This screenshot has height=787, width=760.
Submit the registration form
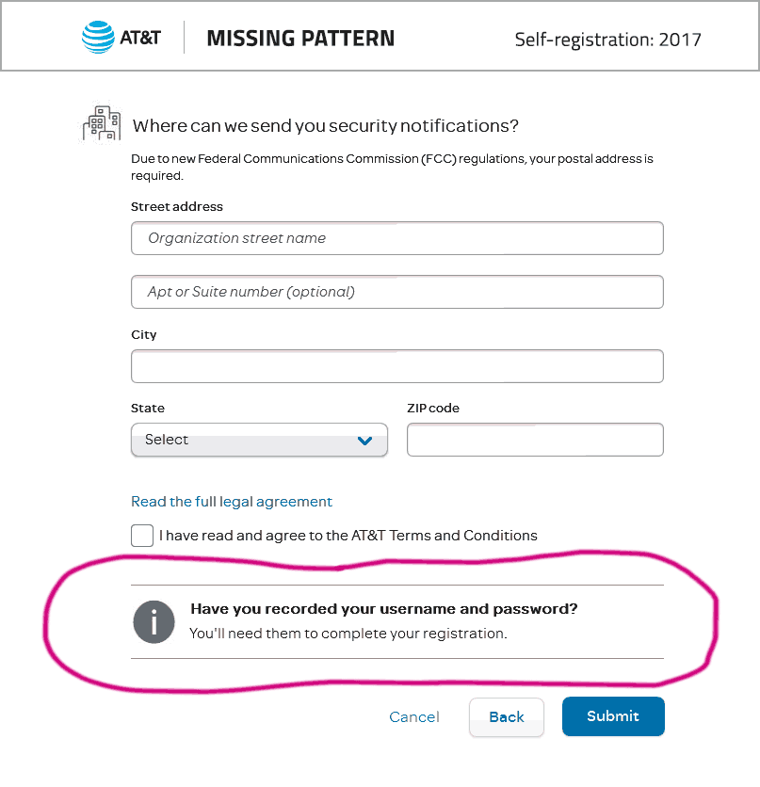[613, 716]
